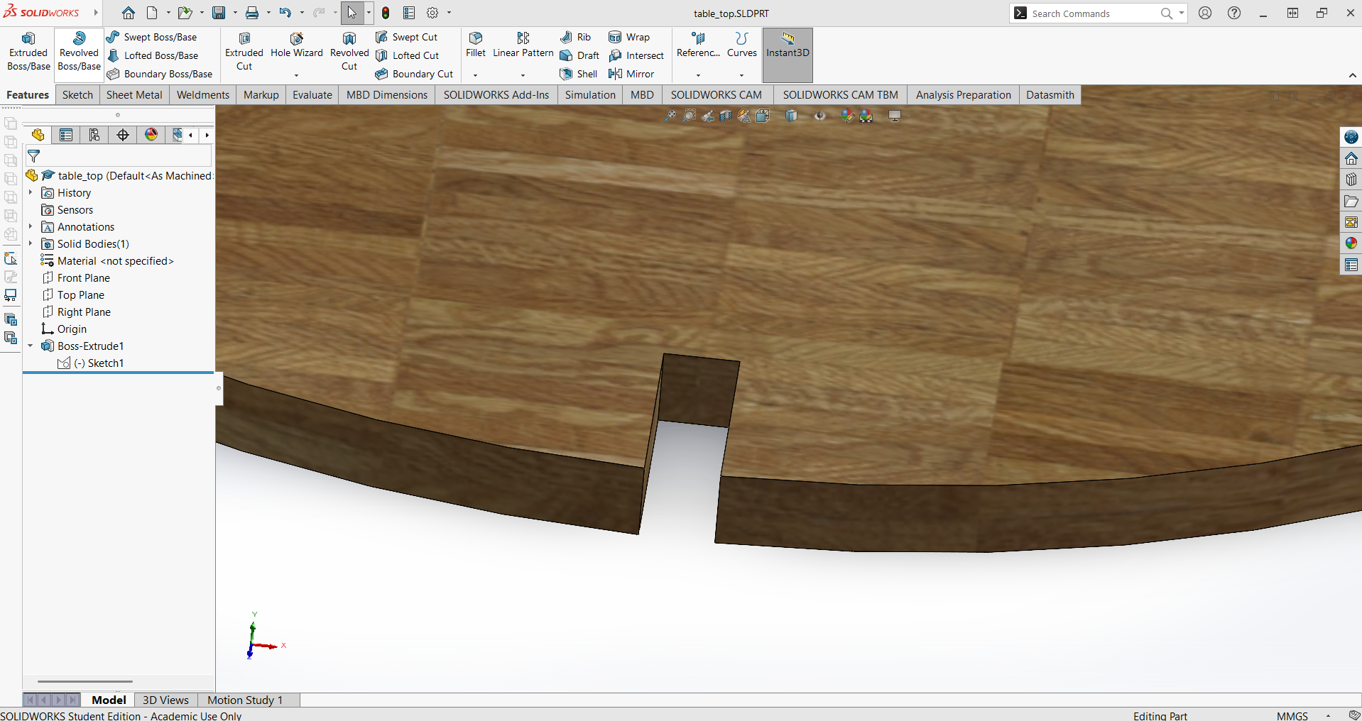Click Boundary Cut
This screenshot has width=1362, height=721.
(415, 74)
